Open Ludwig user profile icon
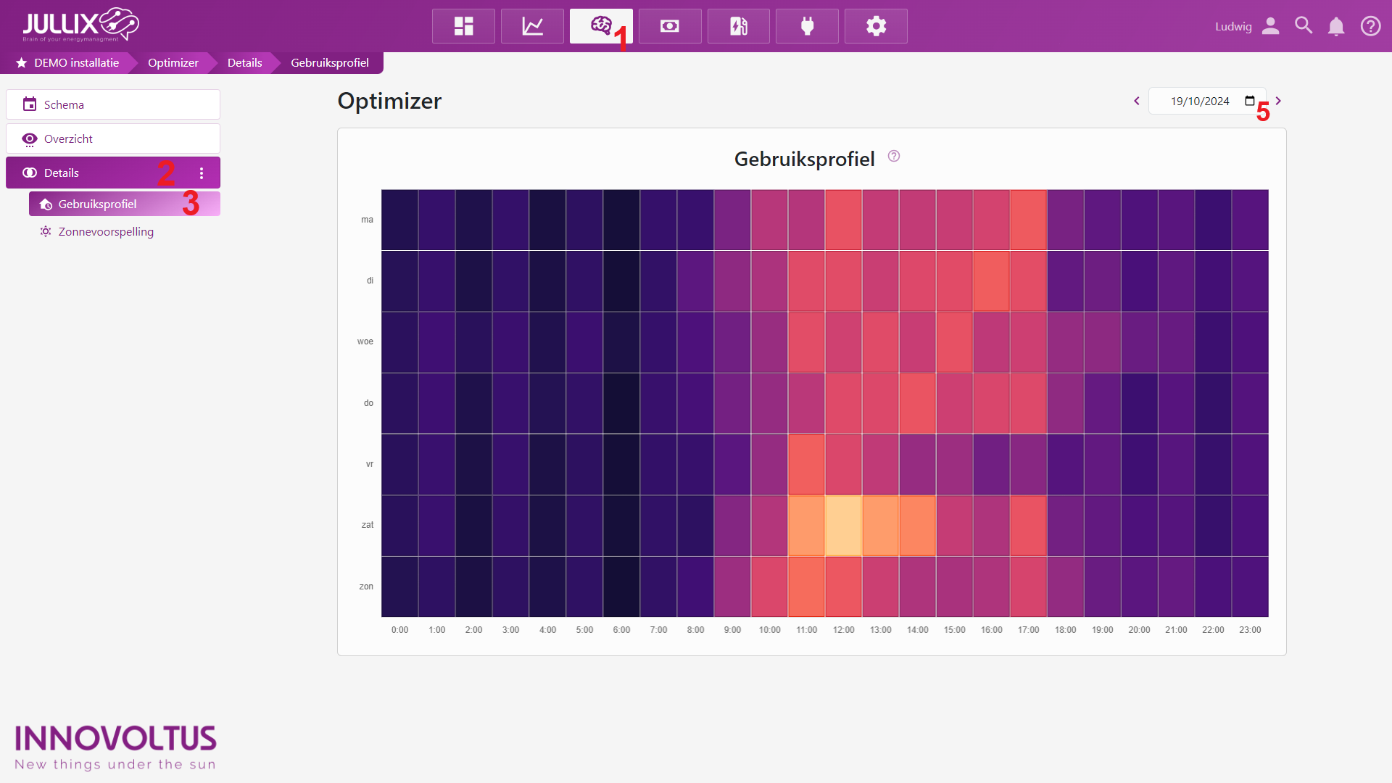 click(x=1270, y=26)
